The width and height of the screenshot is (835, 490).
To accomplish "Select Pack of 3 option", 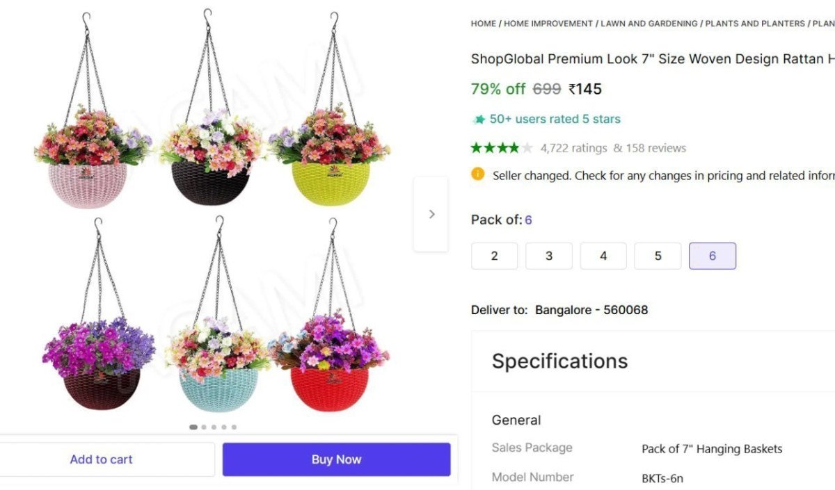I will (x=548, y=256).
